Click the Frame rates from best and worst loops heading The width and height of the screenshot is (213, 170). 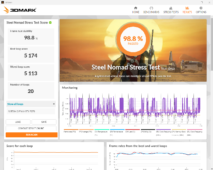(x=138, y=146)
